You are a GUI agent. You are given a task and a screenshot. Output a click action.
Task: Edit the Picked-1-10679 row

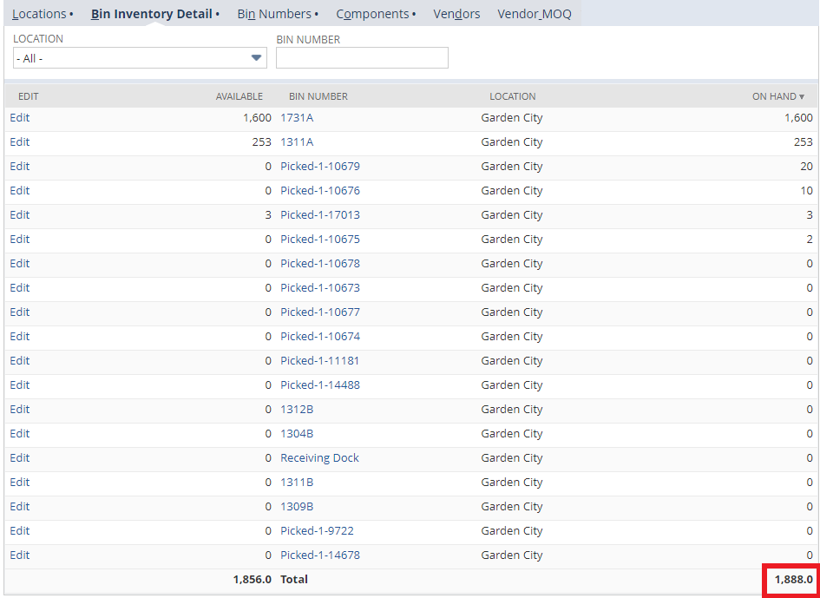pos(19,166)
